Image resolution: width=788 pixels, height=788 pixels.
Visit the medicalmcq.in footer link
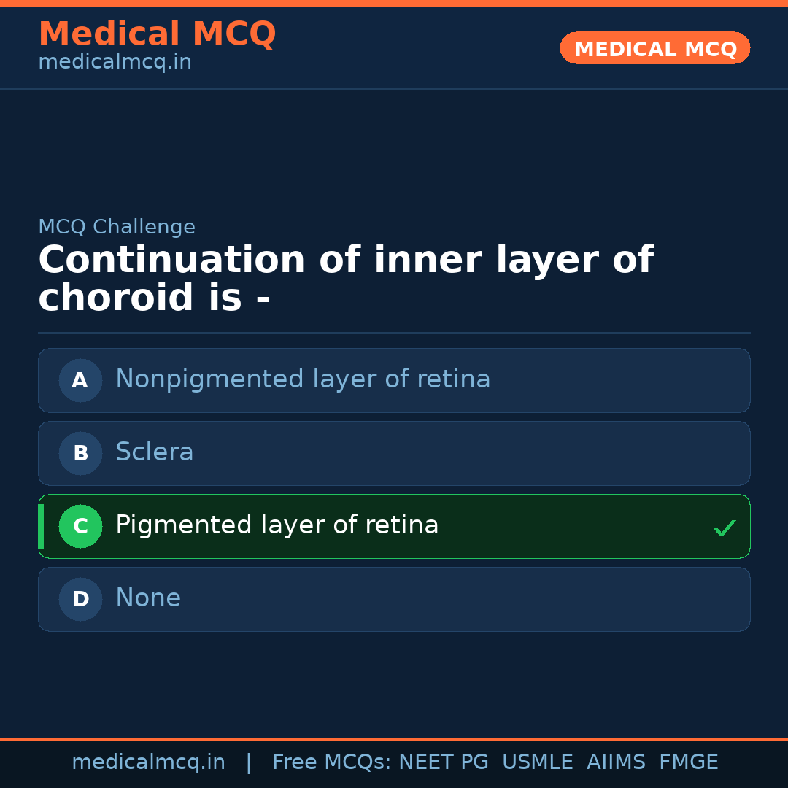148,762
